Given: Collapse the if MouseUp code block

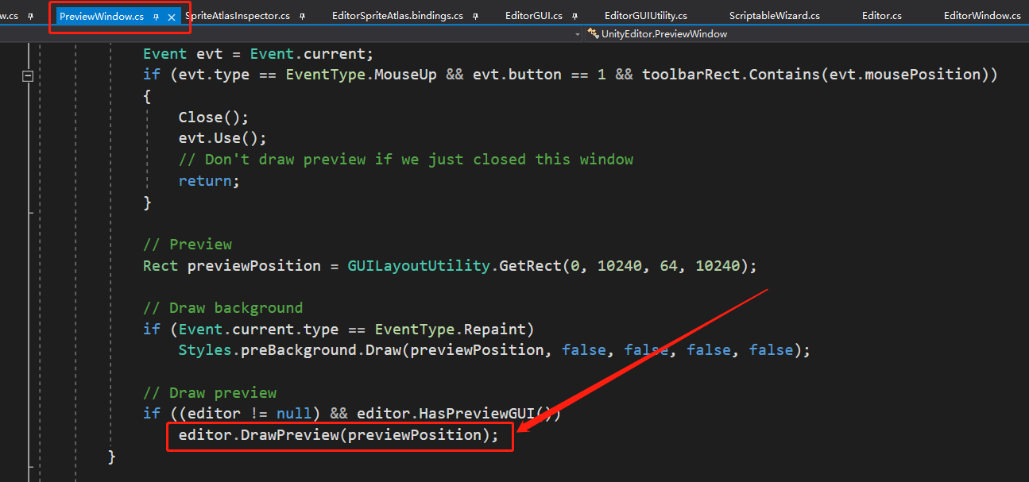Looking at the screenshot, I should 28,76.
